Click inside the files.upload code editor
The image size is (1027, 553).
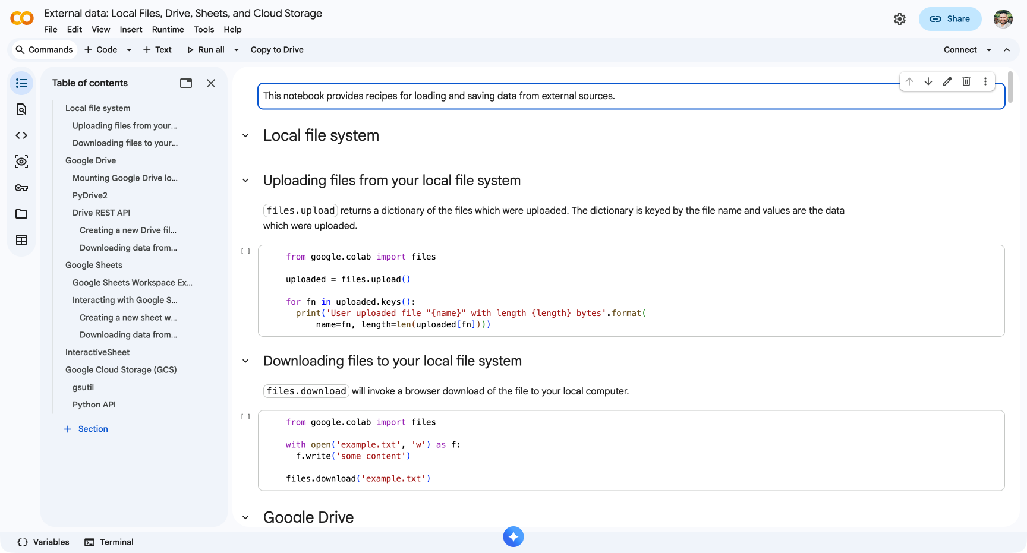point(631,290)
